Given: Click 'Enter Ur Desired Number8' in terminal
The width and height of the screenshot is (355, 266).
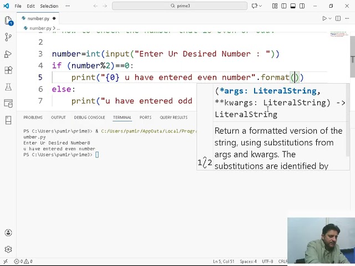Looking at the screenshot, I should click(57, 143).
